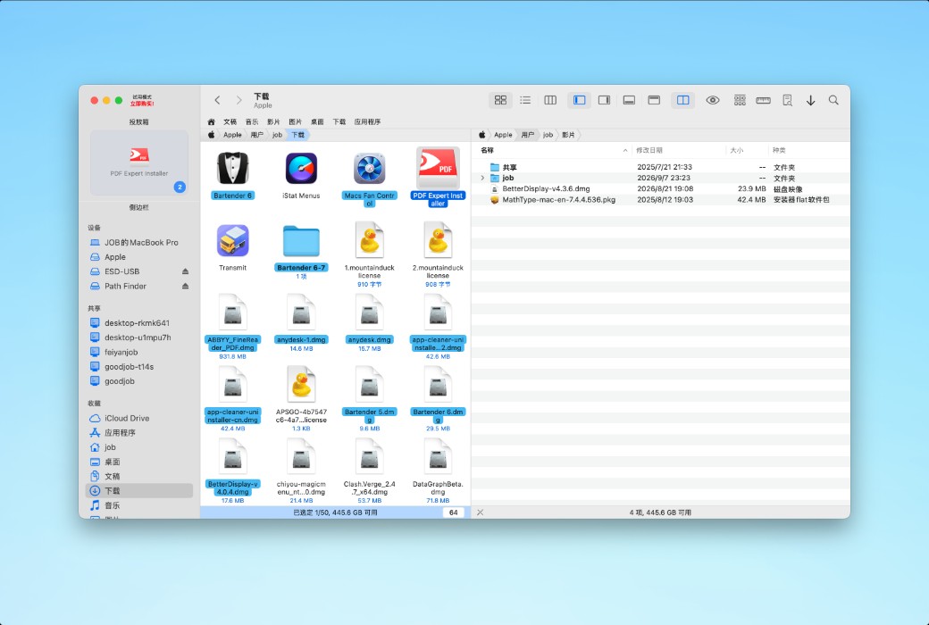Click the icon size field showing 64
The image size is (929, 625).
pyautogui.click(x=453, y=512)
